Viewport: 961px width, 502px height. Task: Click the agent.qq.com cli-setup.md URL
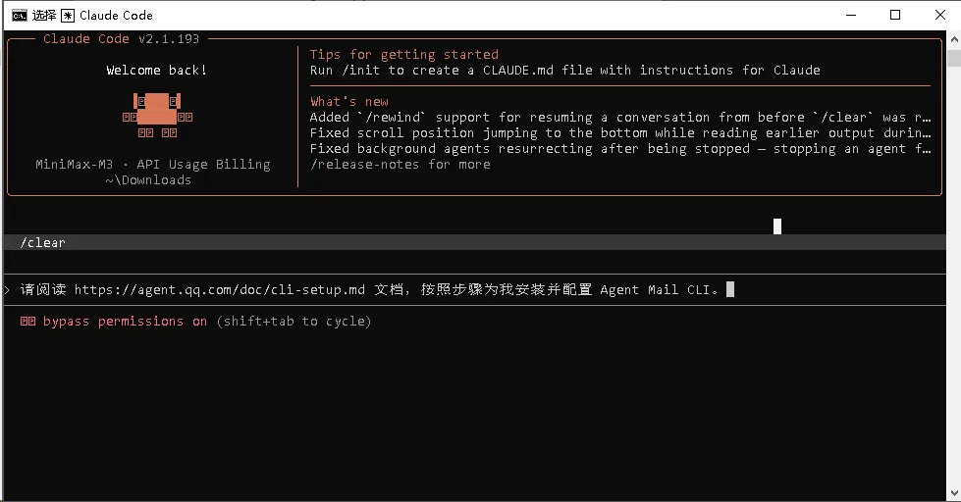[220, 289]
